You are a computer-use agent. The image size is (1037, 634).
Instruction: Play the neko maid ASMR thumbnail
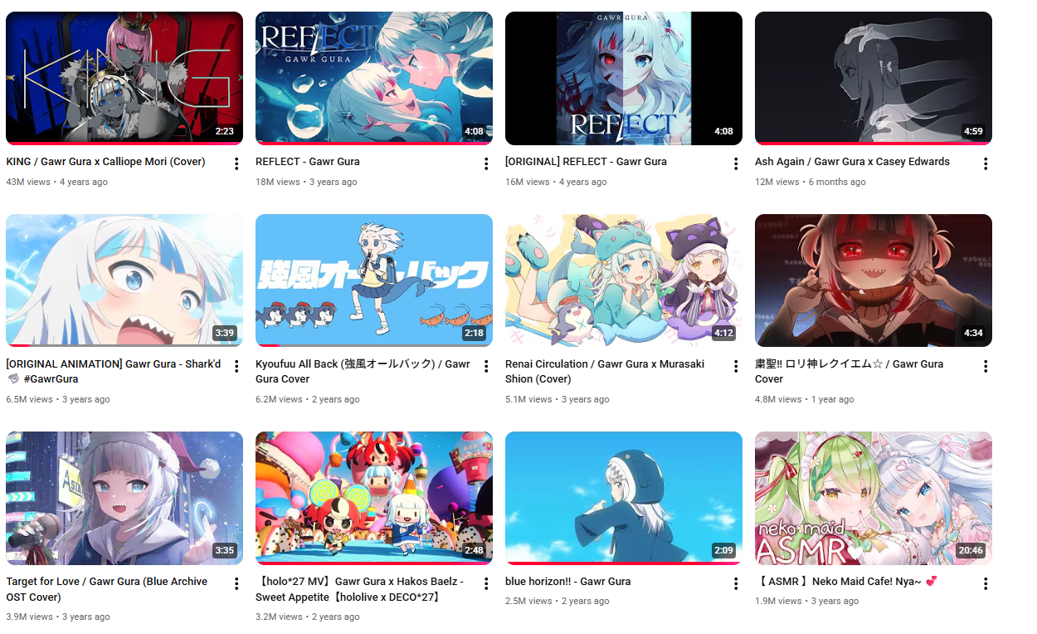point(874,498)
